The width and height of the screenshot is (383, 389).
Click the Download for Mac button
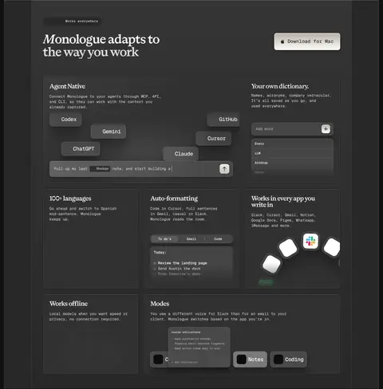pos(307,41)
